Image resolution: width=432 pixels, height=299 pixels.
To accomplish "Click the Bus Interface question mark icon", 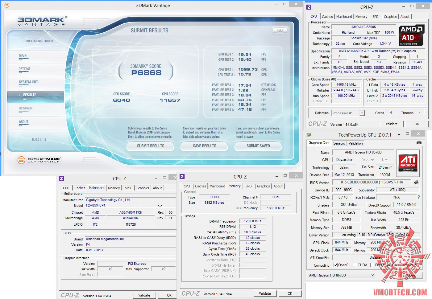I will 418,197.
